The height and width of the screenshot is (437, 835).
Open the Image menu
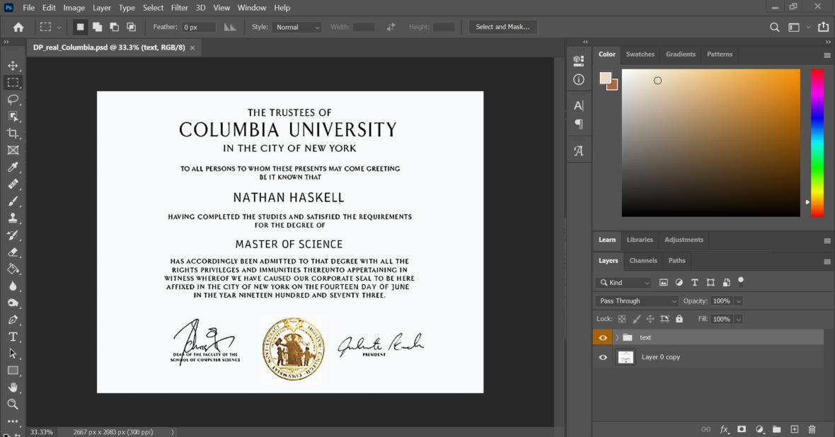point(74,8)
